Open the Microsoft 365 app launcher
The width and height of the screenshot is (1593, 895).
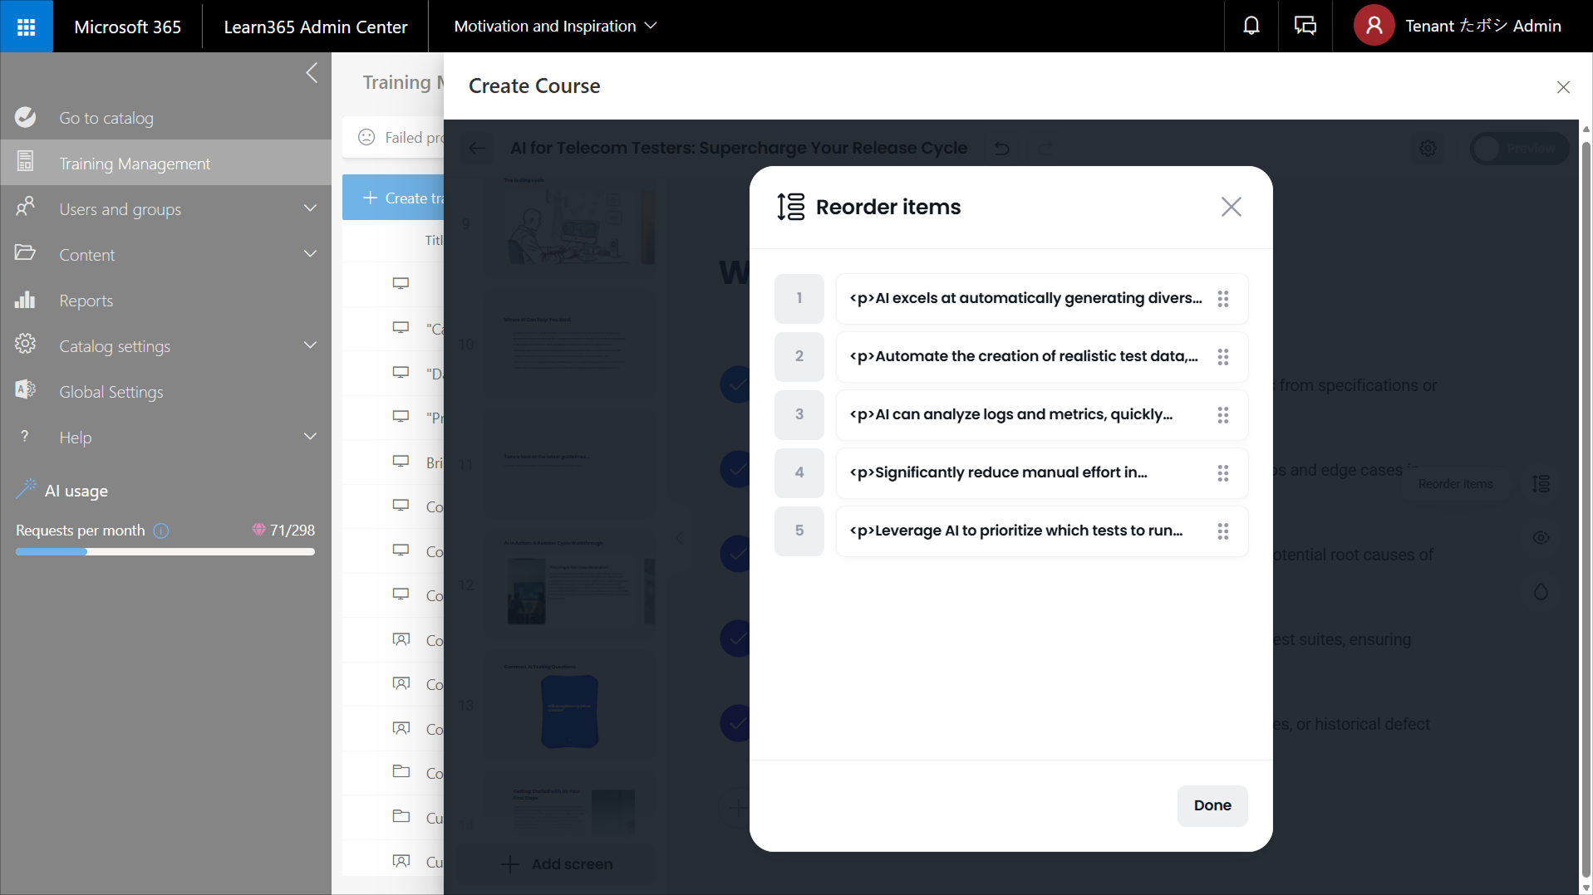[26, 27]
